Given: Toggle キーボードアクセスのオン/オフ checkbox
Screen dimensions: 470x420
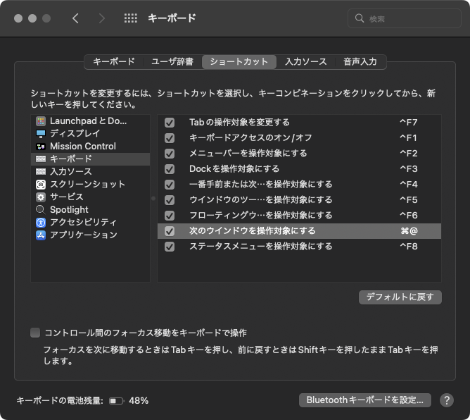Looking at the screenshot, I should (x=170, y=138).
